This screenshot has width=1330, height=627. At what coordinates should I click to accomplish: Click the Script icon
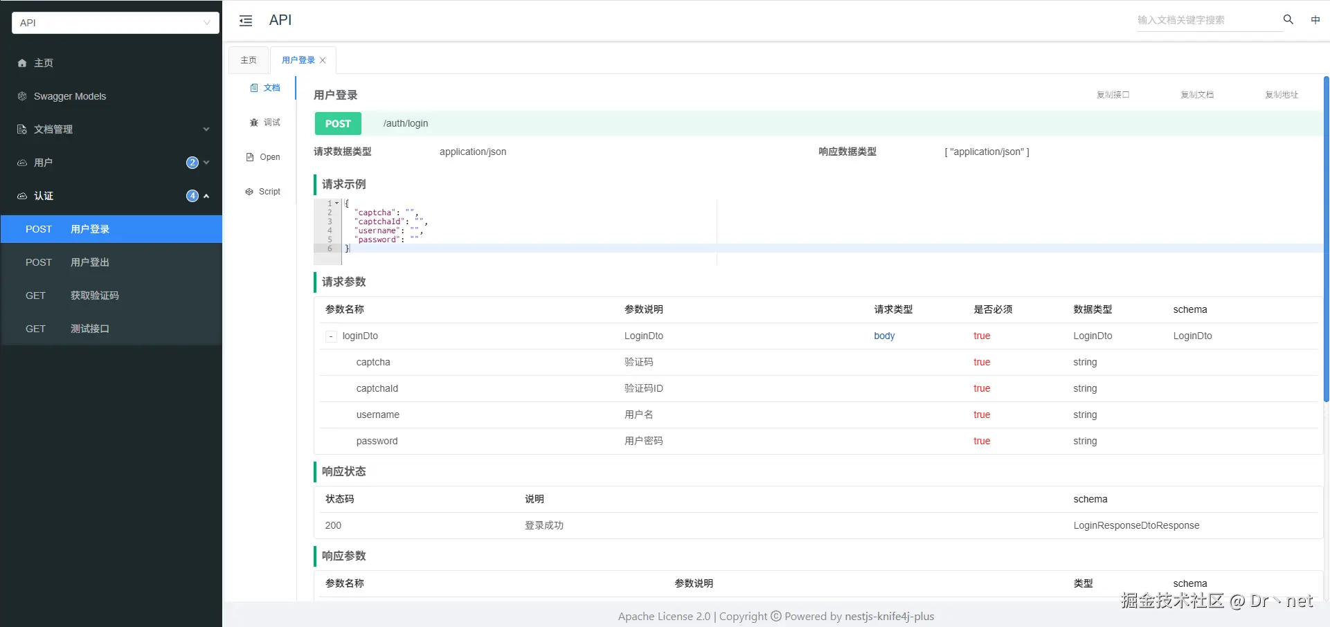point(249,192)
